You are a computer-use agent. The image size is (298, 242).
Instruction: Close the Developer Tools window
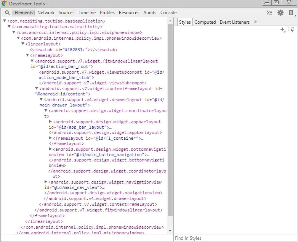coord(289,2)
